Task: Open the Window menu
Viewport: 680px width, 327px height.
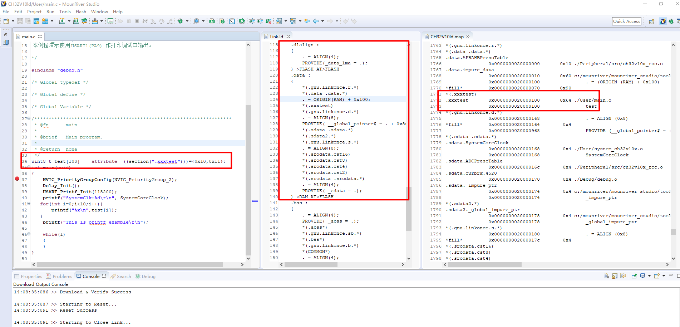Action: pyautogui.click(x=99, y=11)
